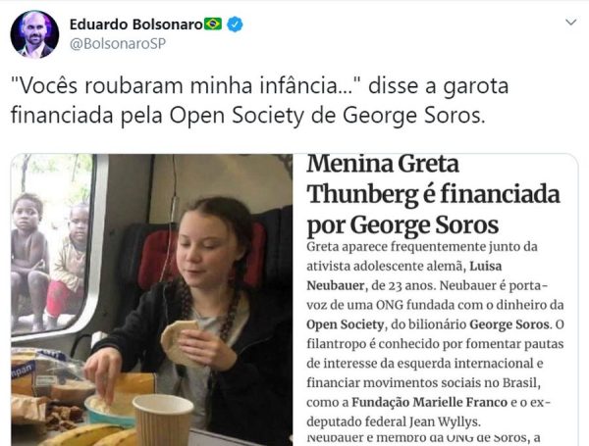Expand the tweet options chevron menu
589x446 pixels.
tap(571, 23)
